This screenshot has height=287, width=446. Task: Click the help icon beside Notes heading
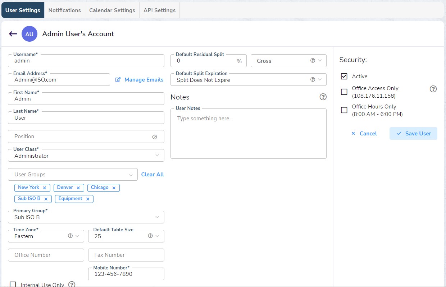323,97
